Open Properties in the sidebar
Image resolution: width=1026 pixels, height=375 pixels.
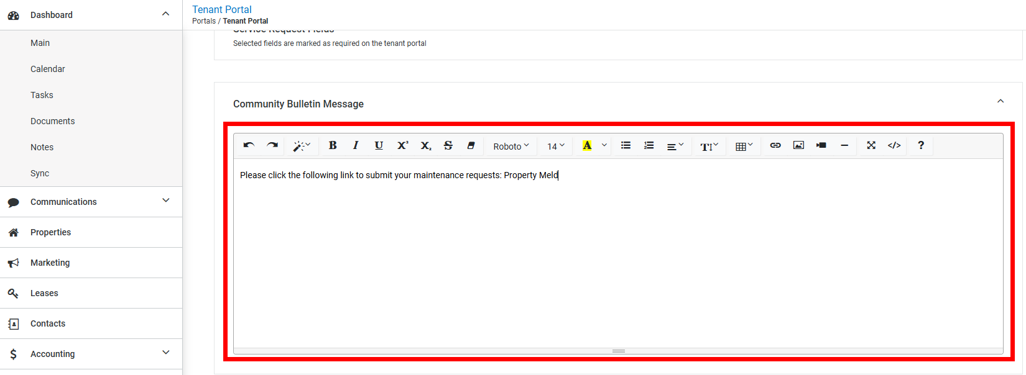(50, 232)
